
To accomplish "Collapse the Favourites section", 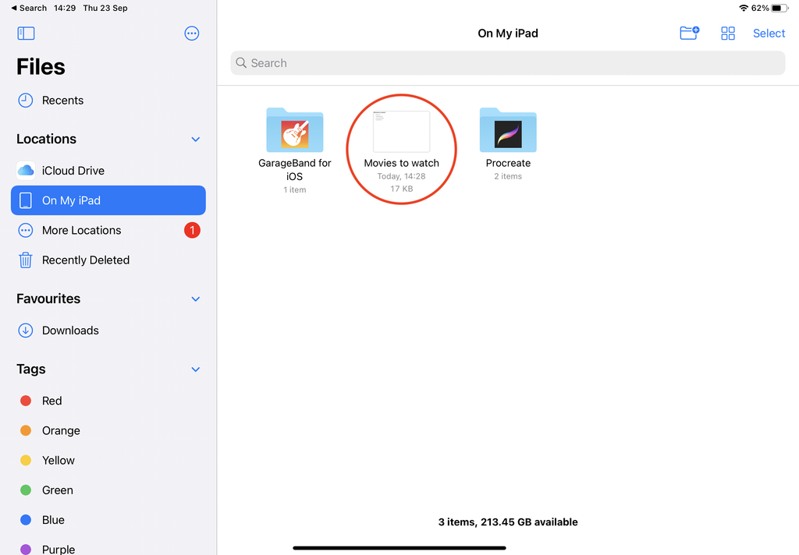I will coord(195,299).
